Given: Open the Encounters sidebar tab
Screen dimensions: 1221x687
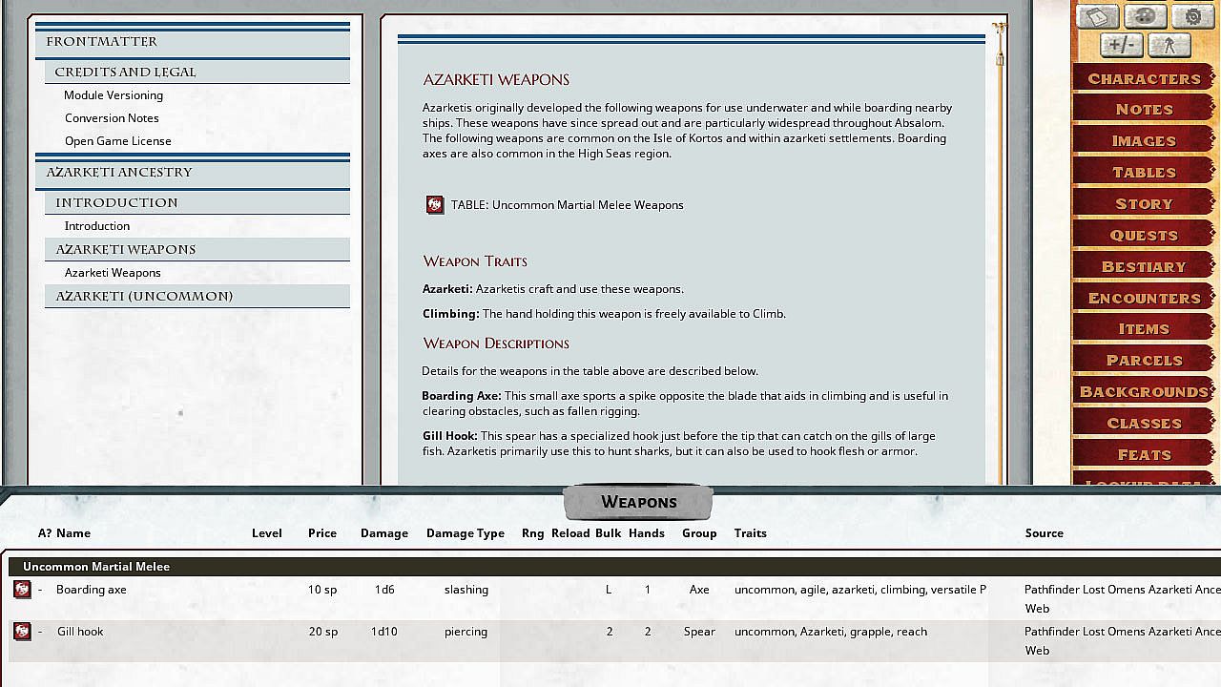Looking at the screenshot, I should (1144, 298).
